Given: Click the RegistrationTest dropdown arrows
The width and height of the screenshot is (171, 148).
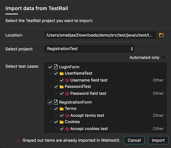Looking at the screenshot, I should (132, 49).
